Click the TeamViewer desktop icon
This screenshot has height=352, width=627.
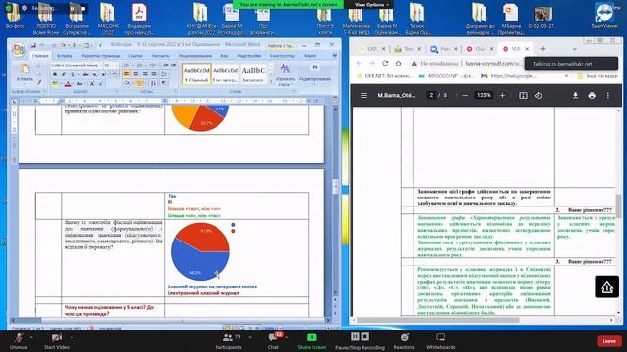(x=604, y=16)
